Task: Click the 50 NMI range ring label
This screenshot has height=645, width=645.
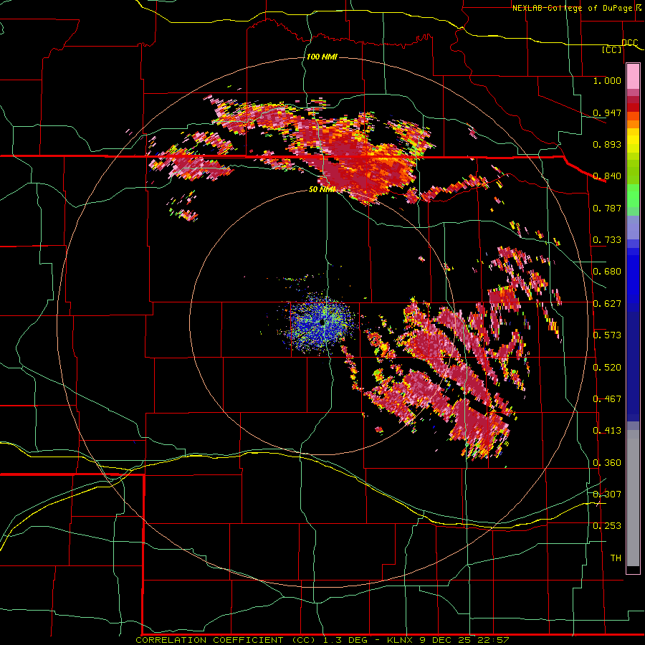Action: (x=322, y=189)
